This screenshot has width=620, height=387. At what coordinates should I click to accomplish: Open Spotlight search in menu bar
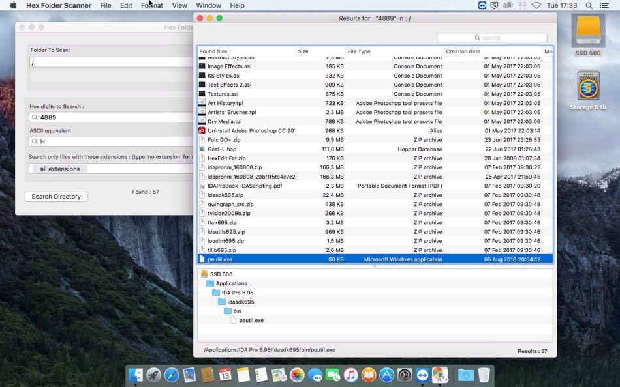tap(589, 5)
